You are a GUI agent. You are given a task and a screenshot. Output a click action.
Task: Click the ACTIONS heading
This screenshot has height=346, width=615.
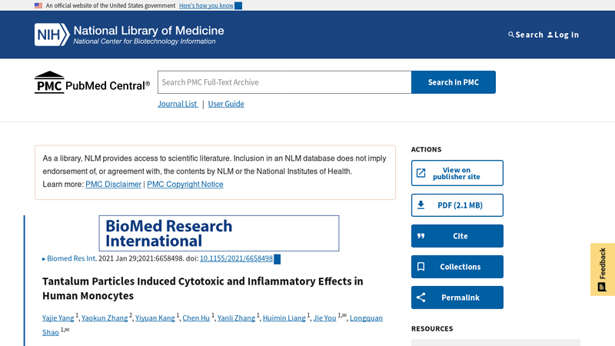point(427,149)
